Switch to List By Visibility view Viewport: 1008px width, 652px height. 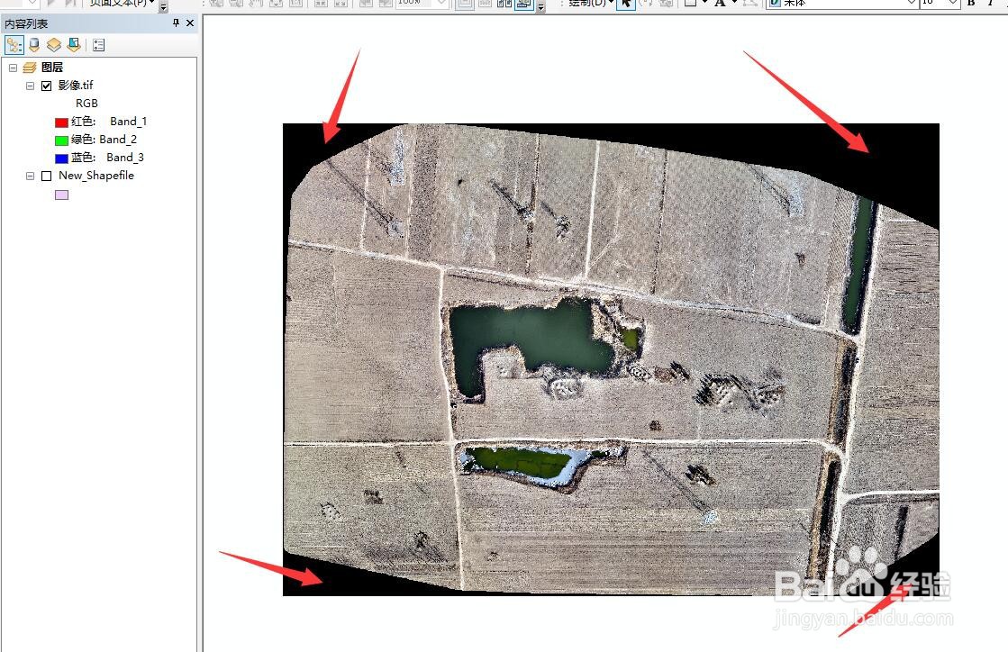pyautogui.click(x=54, y=45)
